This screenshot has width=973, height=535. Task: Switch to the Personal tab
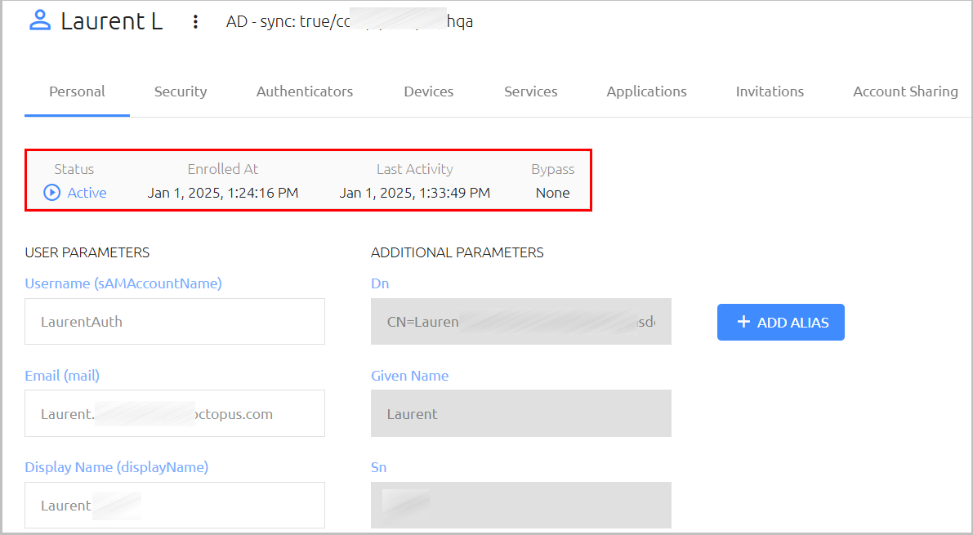77,91
